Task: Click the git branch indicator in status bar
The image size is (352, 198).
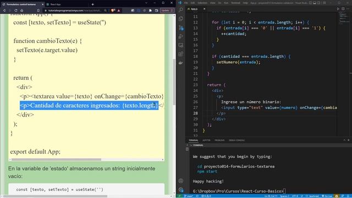Action: [189, 196]
